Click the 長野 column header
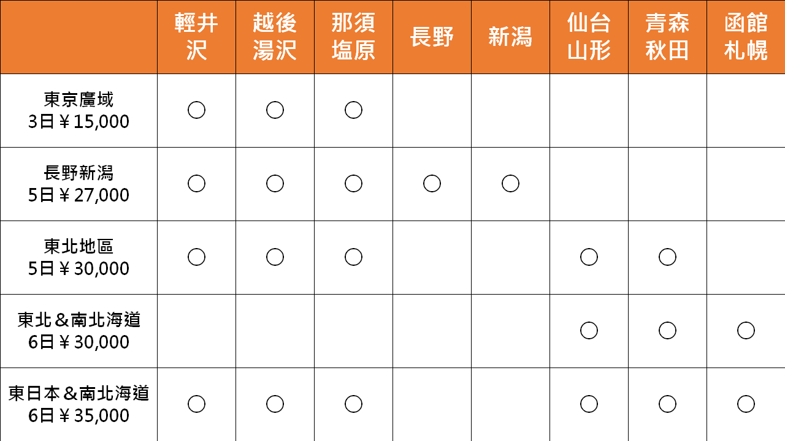Image resolution: width=785 pixels, height=441 pixels. click(432, 37)
